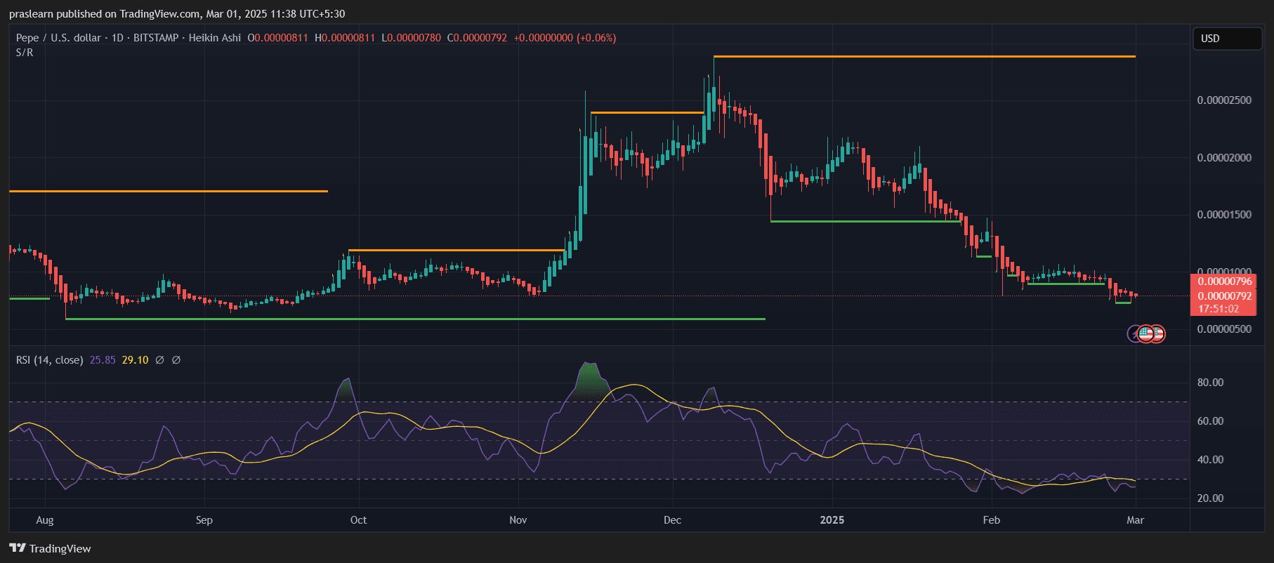Click the high value H0.00000811
Image resolution: width=1274 pixels, height=563 pixels.
point(345,38)
